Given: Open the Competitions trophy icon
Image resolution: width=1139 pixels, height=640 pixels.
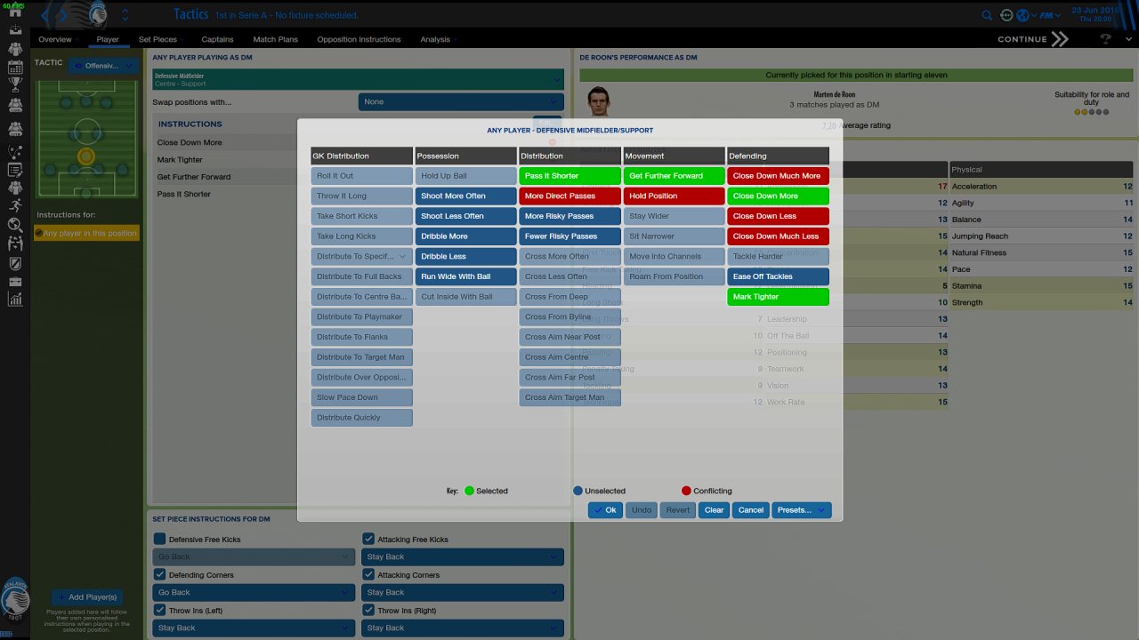Looking at the screenshot, I should [x=15, y=85].
